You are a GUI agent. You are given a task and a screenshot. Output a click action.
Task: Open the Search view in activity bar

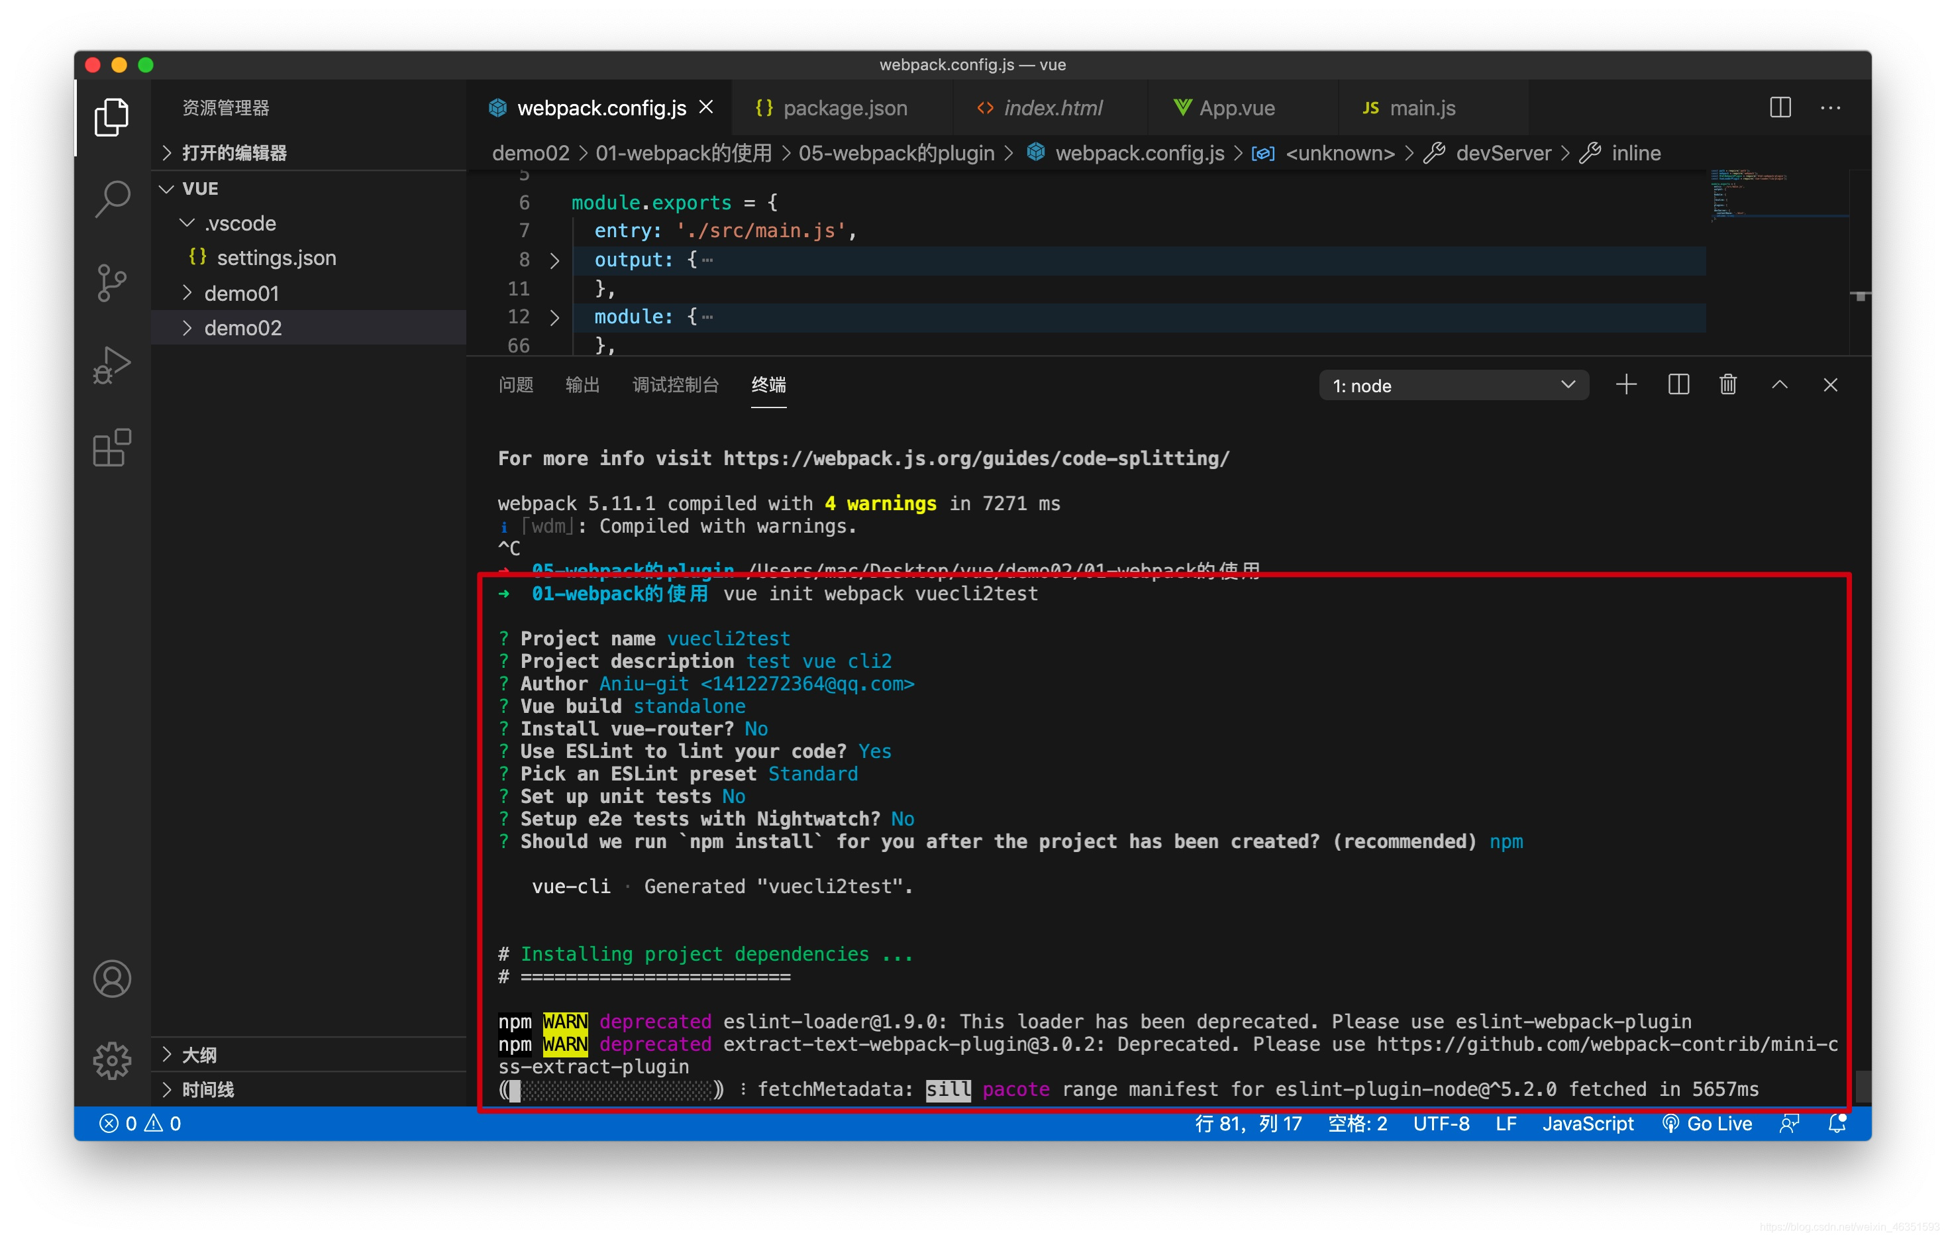coord(111,198)
